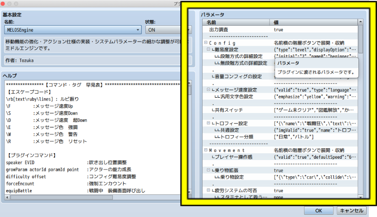
Task: Click the parameter list scroll-down arrow
Action: (x=360, y=196)
